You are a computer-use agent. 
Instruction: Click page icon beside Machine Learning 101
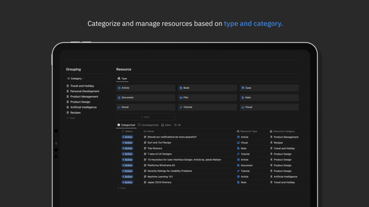[x=145, y=177]
